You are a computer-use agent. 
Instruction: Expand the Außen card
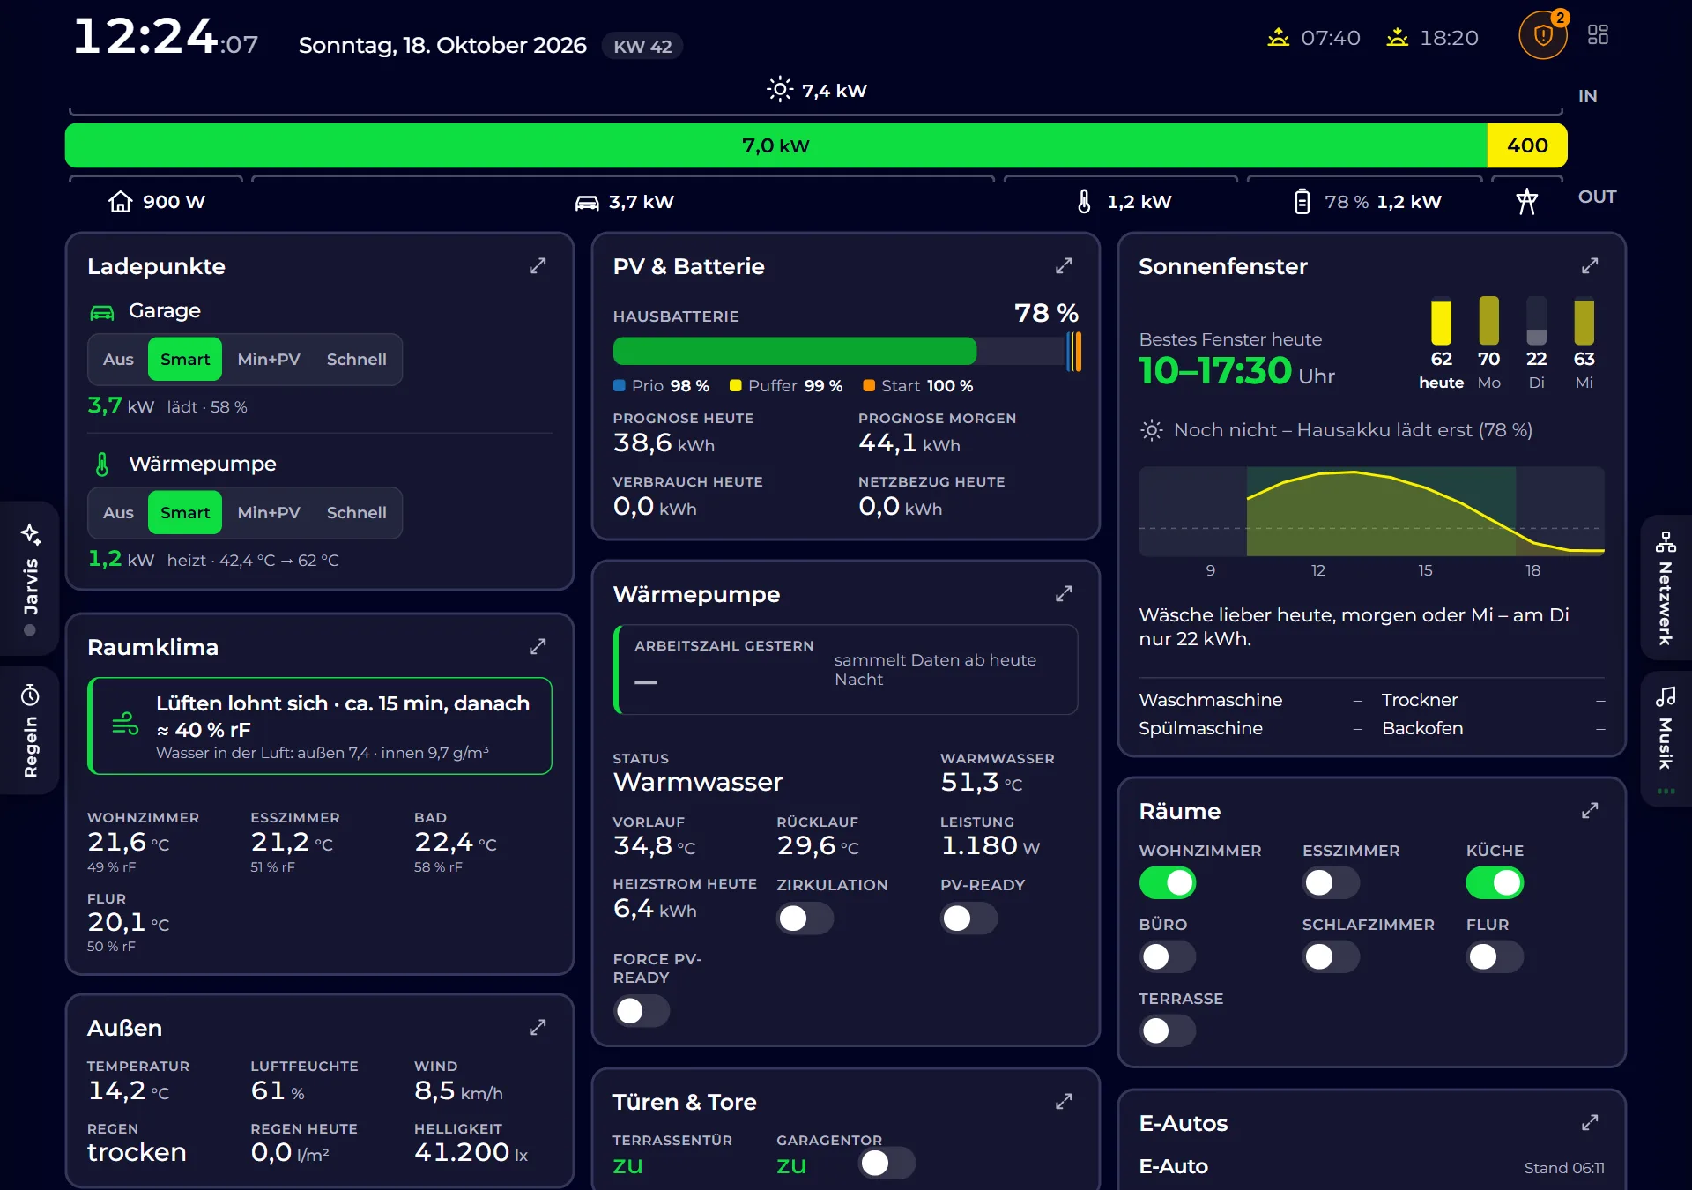click(x=538, y=1028)
